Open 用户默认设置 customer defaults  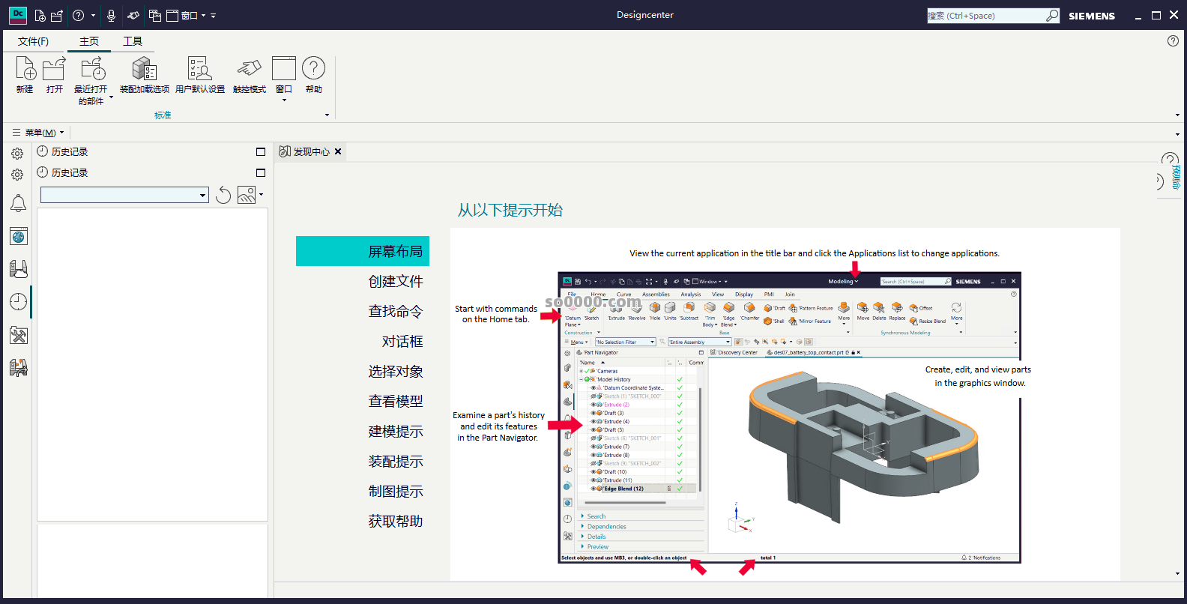[200, 75]
